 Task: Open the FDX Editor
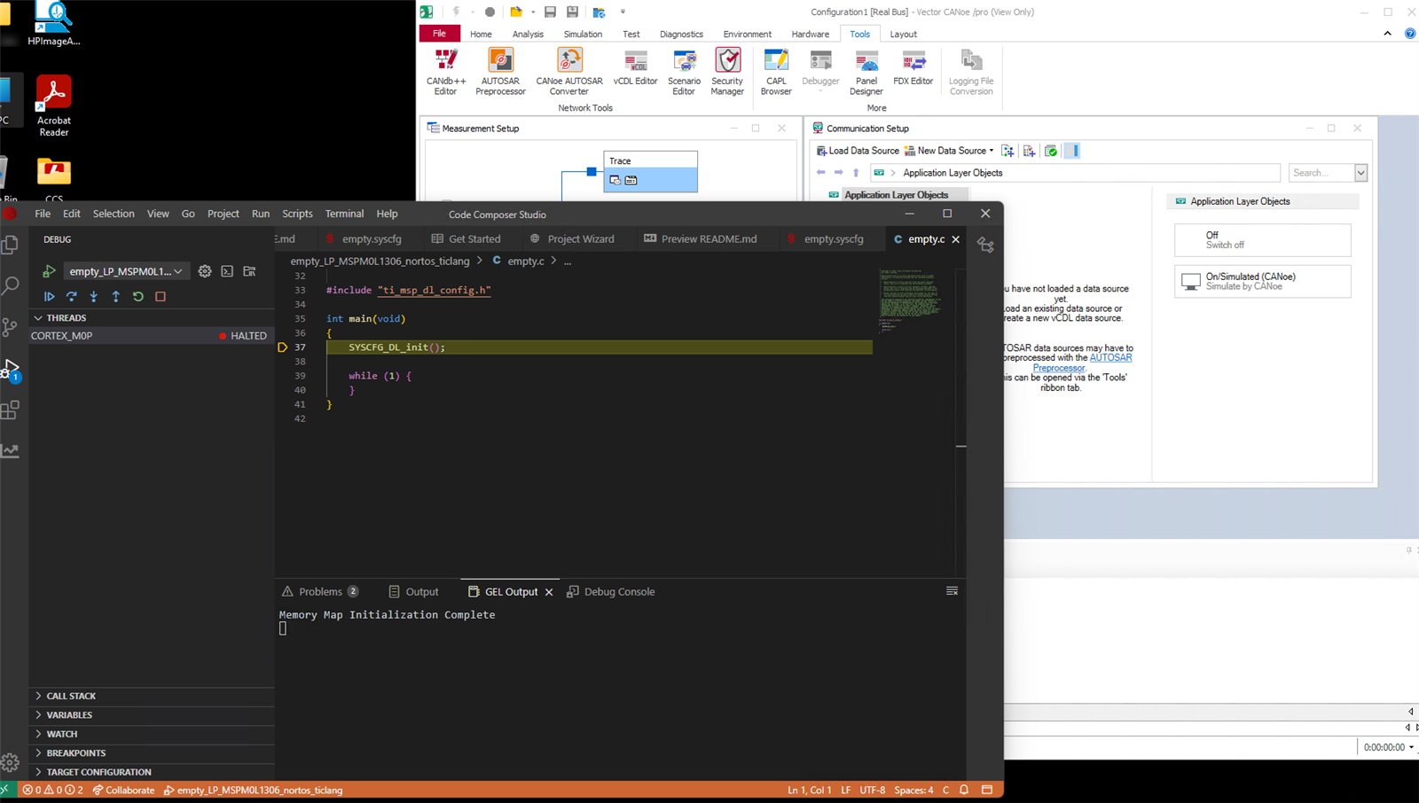click(913, 68)
